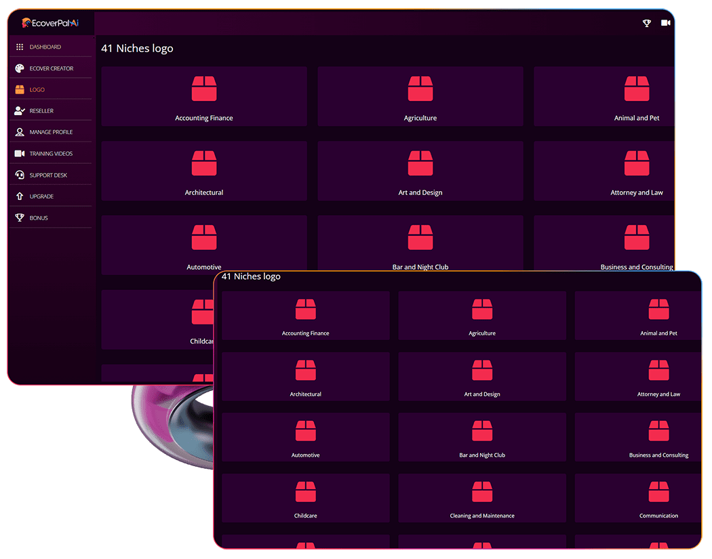This screenshot has height=559, width=712.
Task: Open the Communication niche card
Action: (x=638, y=498)
